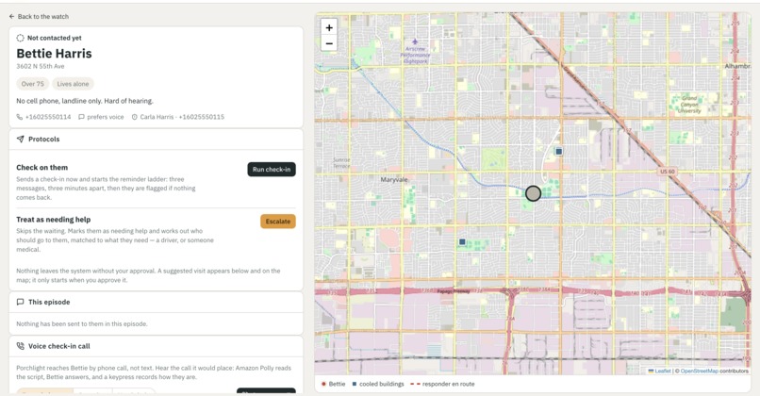Click the Protocols section header
The height and width of the screenshot is (396, 760).
[157, 140]
